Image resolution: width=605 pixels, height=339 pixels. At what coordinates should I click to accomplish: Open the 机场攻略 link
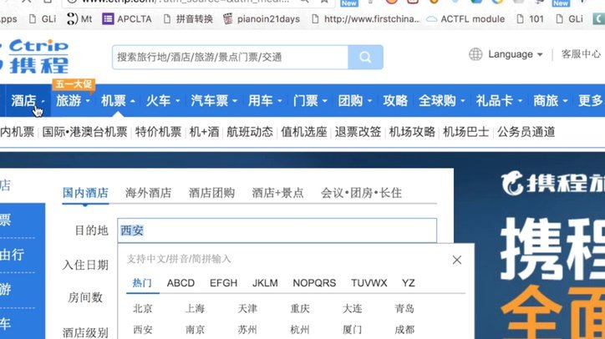tap(412, 132)
